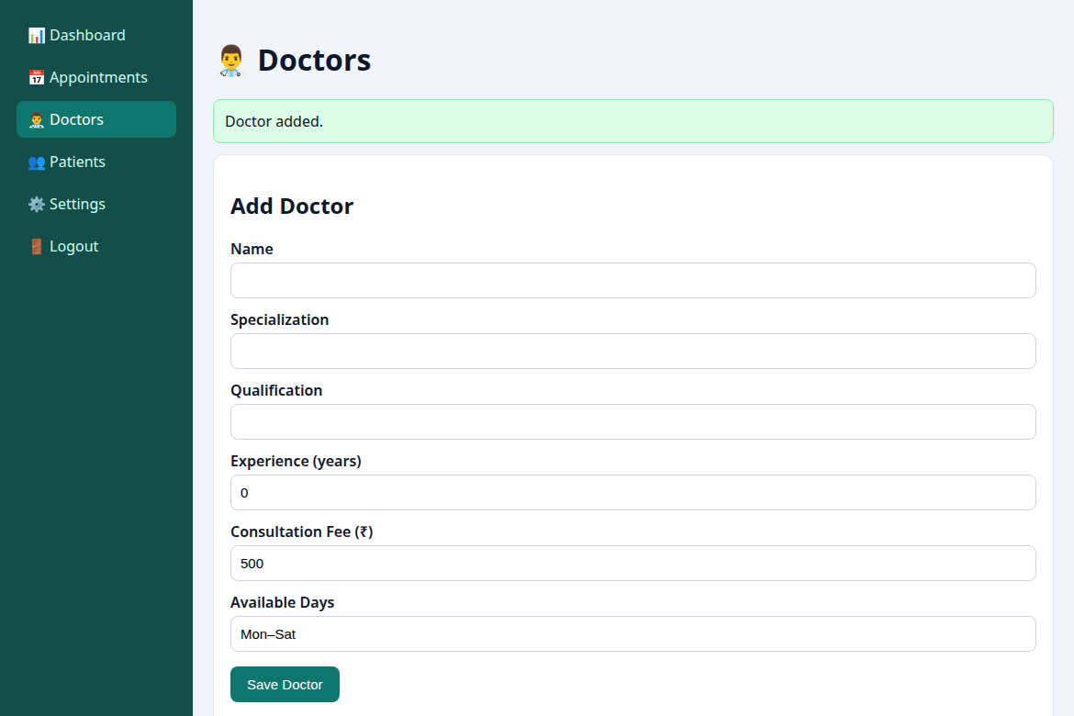Click the 'Qualification' label
The width and height of the screenshot is (1074, 716).
point(276,390)
